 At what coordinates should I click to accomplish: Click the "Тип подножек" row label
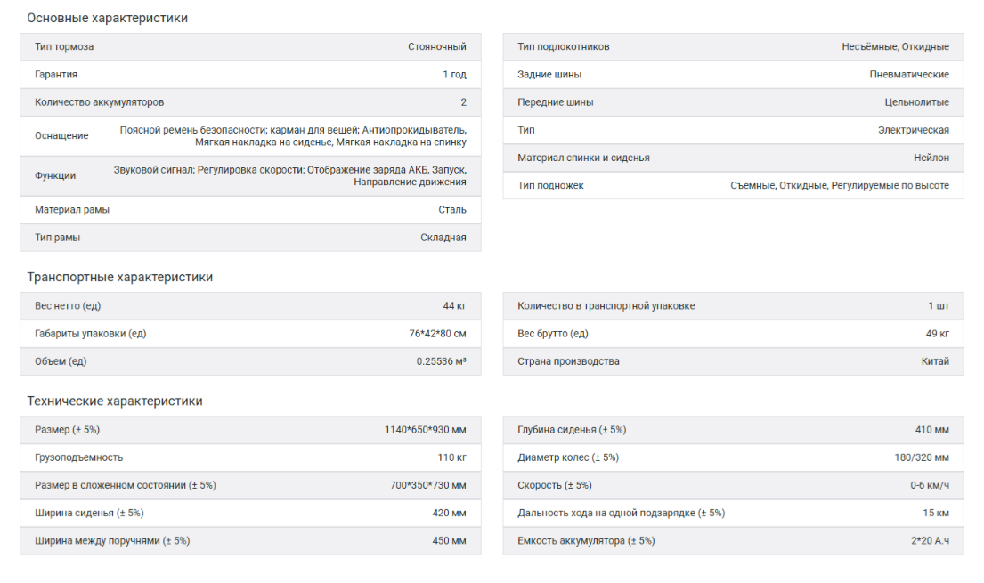[x=550, y=185]
